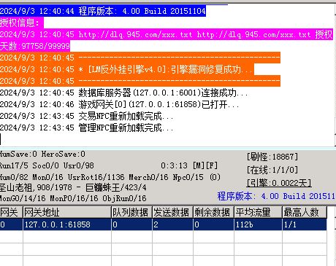Click the Run17/5 Soc0/0 Usr0/98 status line

[47, 165]
